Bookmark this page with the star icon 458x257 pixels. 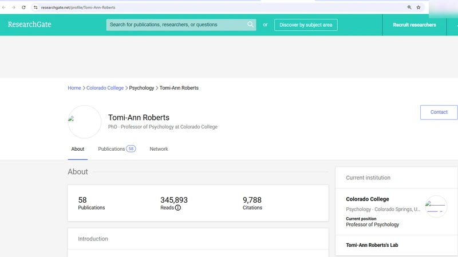pyautogui.click(x=418, y=7)
